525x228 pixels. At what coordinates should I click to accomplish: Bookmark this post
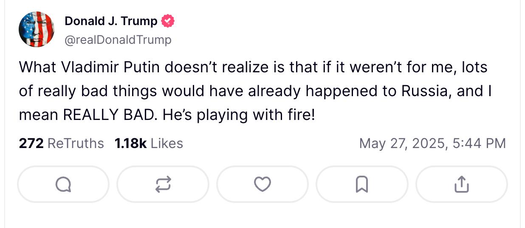(x=362, y=184)
